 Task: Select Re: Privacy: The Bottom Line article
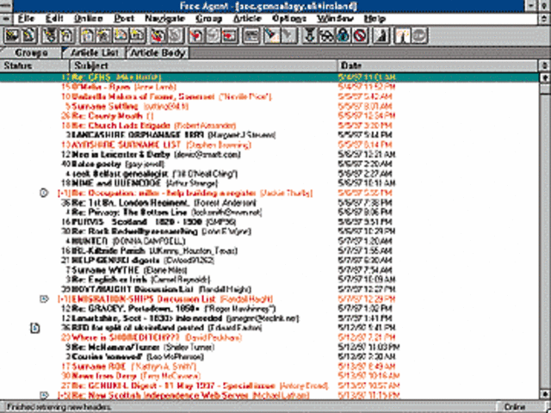269,213
